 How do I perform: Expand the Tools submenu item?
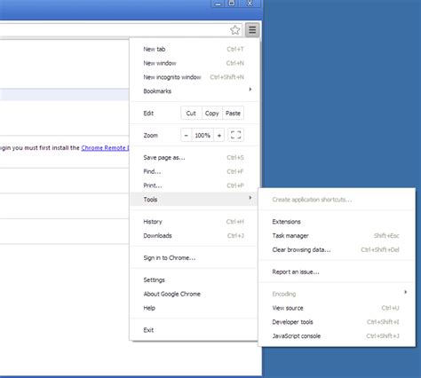(194, 200)
